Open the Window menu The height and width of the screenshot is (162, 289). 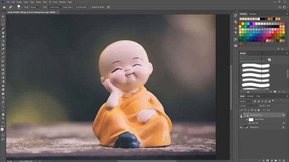click(x=62, y=2)
